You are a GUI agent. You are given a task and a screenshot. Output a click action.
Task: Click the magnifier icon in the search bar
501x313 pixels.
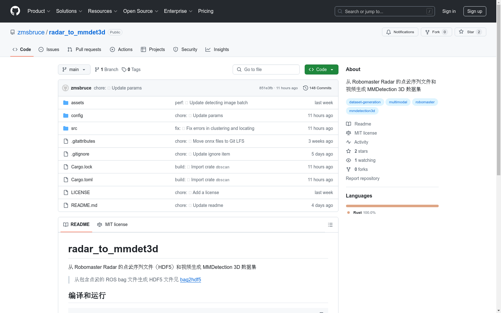(340, 11)
